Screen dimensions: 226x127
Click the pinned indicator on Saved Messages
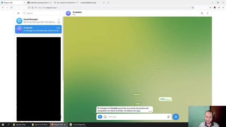pos(59,22)
